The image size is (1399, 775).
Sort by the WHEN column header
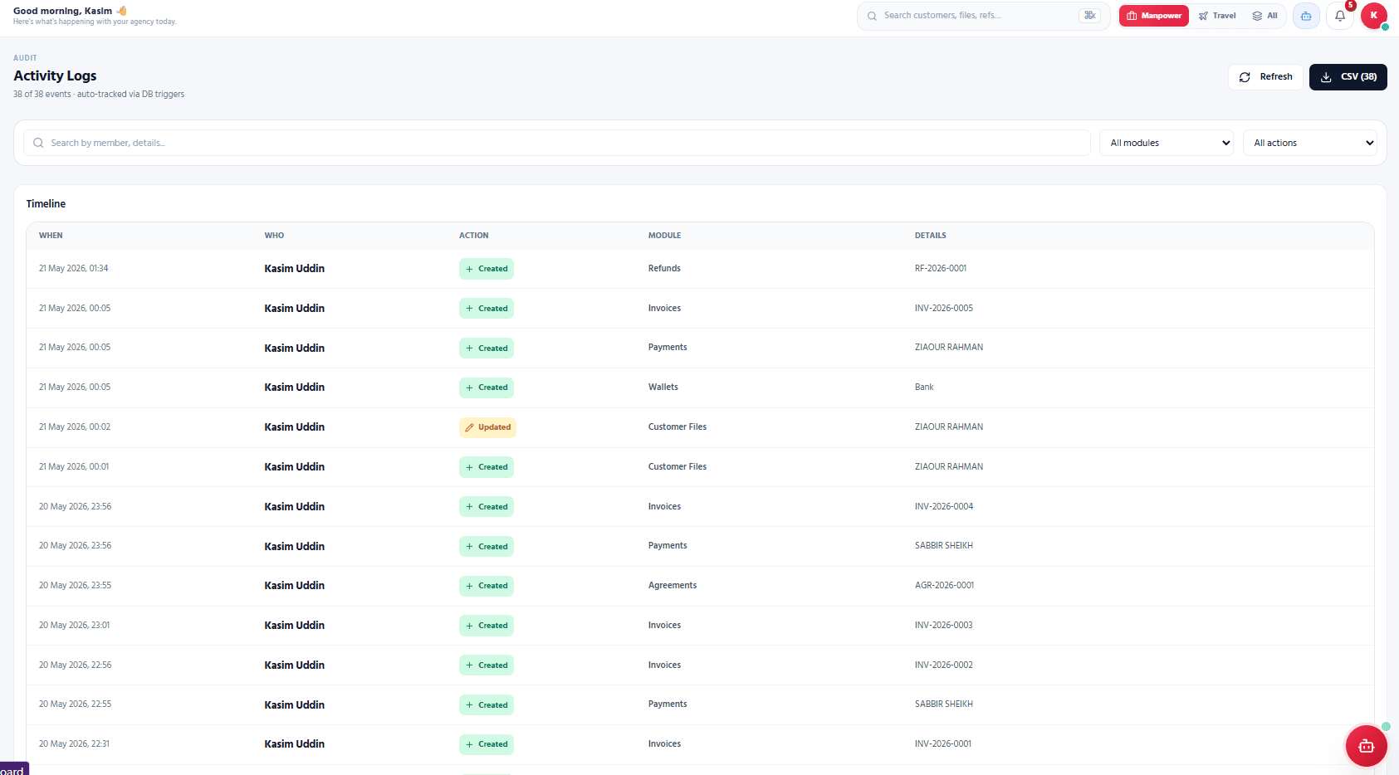(51, 236)
